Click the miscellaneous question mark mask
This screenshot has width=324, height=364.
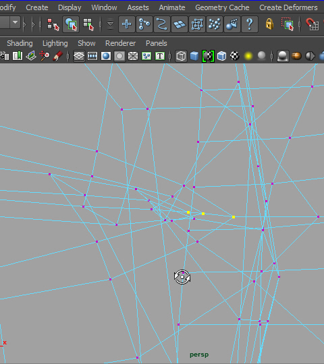coord(250,24)
